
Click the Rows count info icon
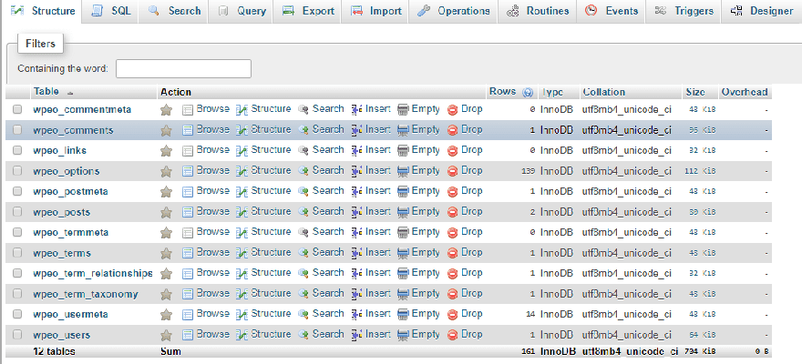528,93
